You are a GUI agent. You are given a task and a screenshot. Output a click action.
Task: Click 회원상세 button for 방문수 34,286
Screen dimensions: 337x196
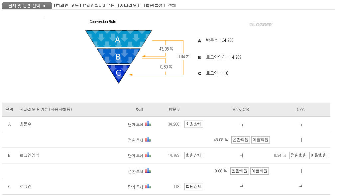pos(194,124)
